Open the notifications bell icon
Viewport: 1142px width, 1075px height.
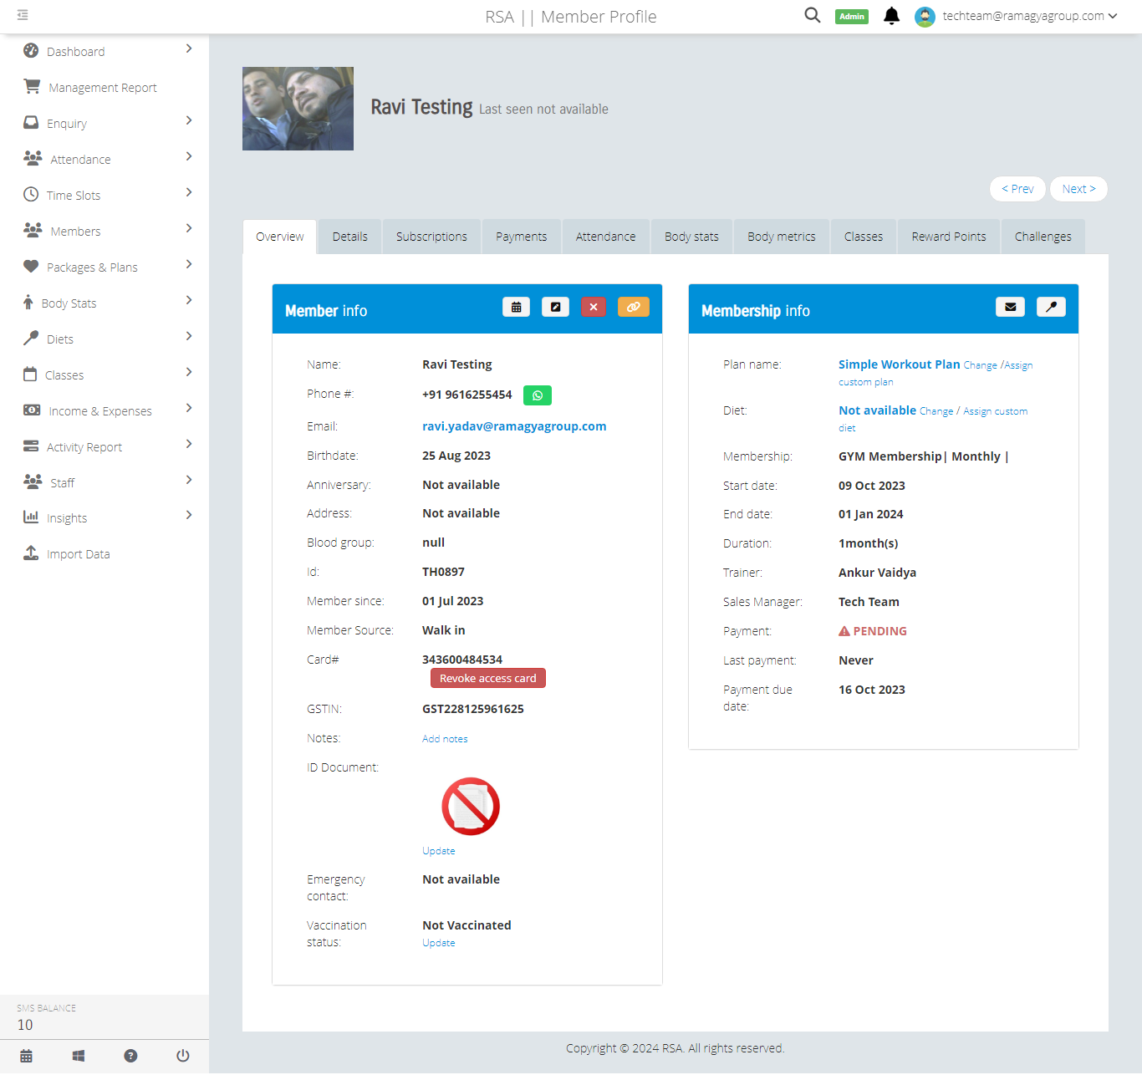click(x=891, y=16)
